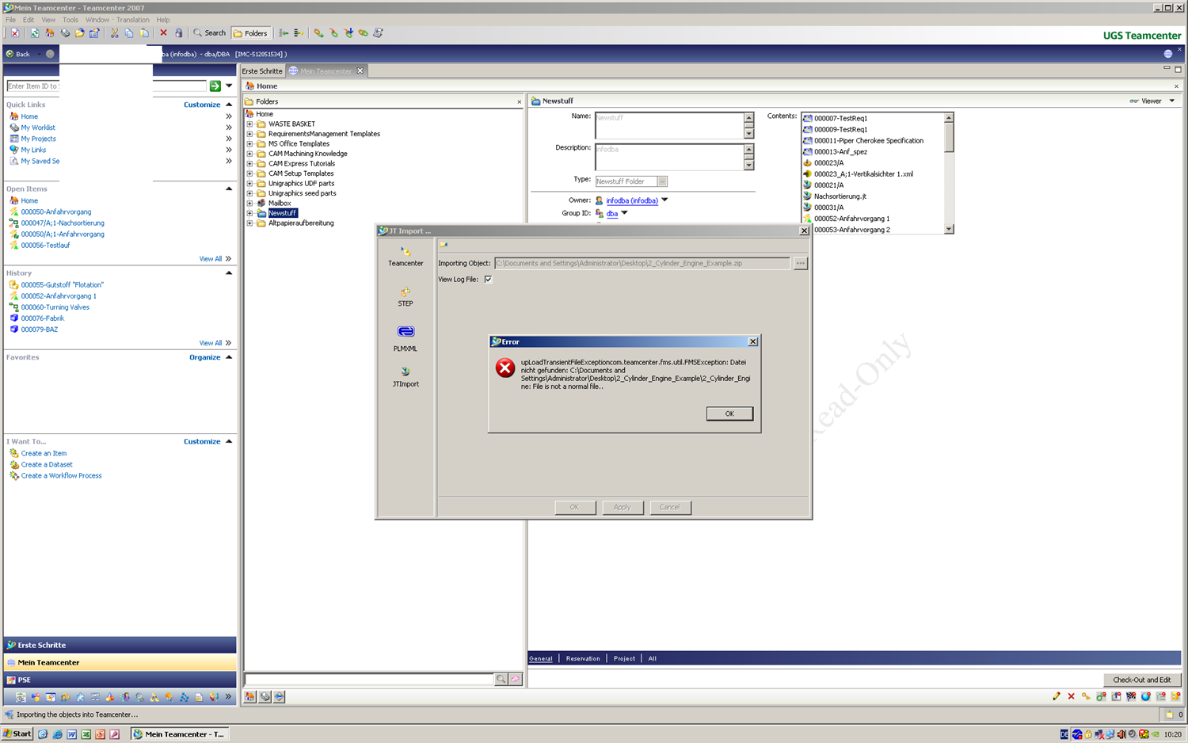Click the home icon below folder tree
1188x743 pixels.
250,697
